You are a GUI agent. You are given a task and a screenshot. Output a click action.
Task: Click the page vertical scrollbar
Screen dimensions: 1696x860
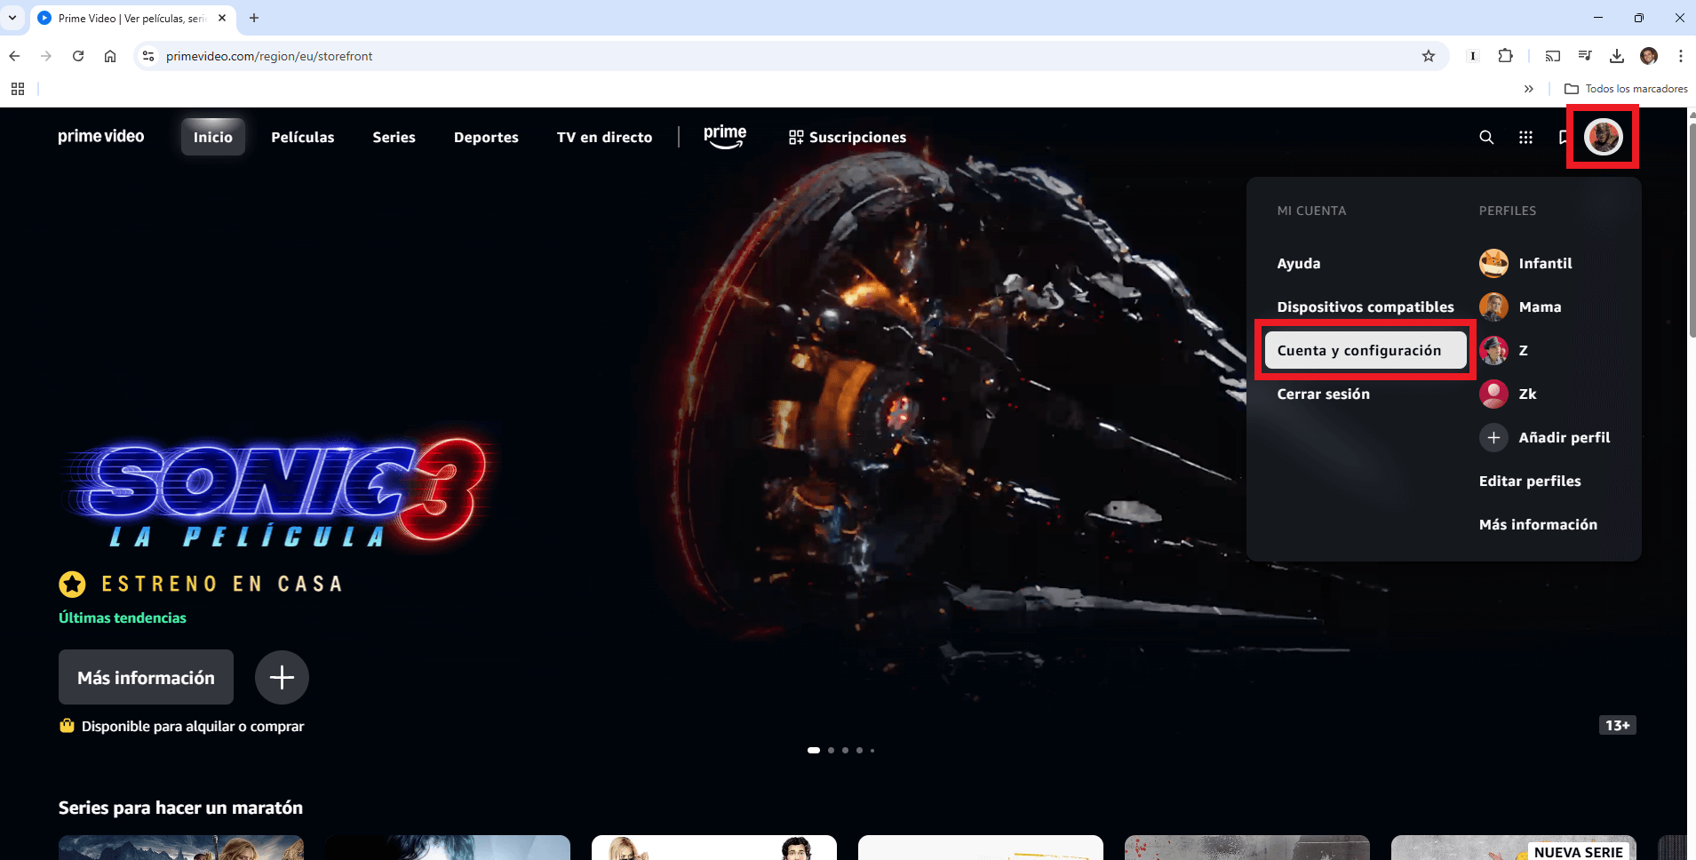pos(1691,231)
